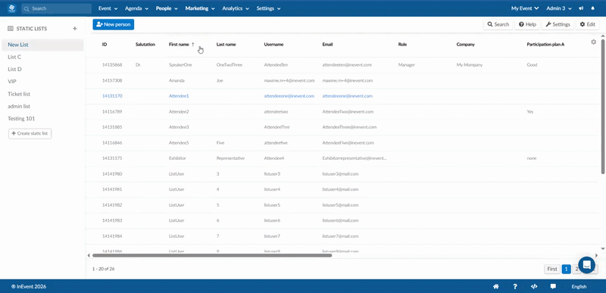Click the Amanda first name cell
The width and height of the screenshot is (606, 293).
click(176, 81)
